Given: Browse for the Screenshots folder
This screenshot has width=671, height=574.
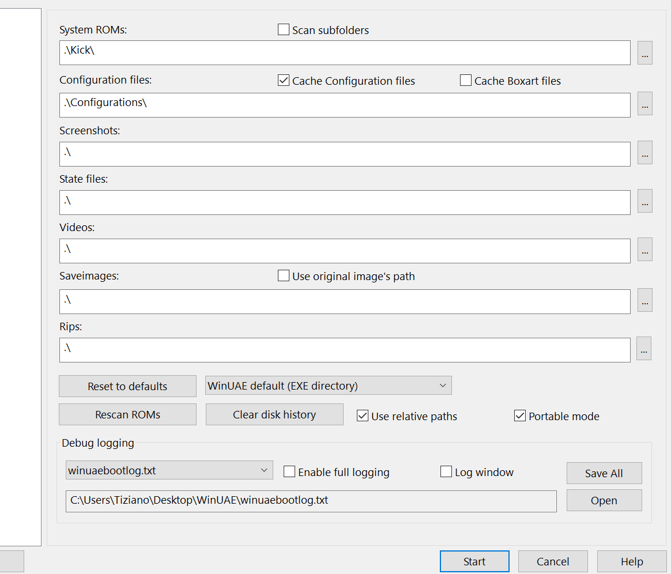Looking at the screenshot, I should pyautogui.click(x=644, y=153).
